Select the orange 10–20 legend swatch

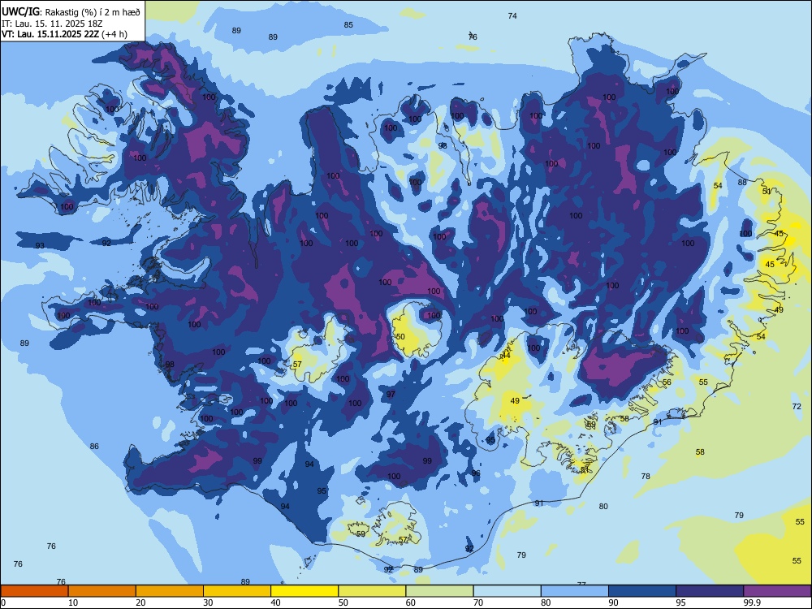click(102, 591)
